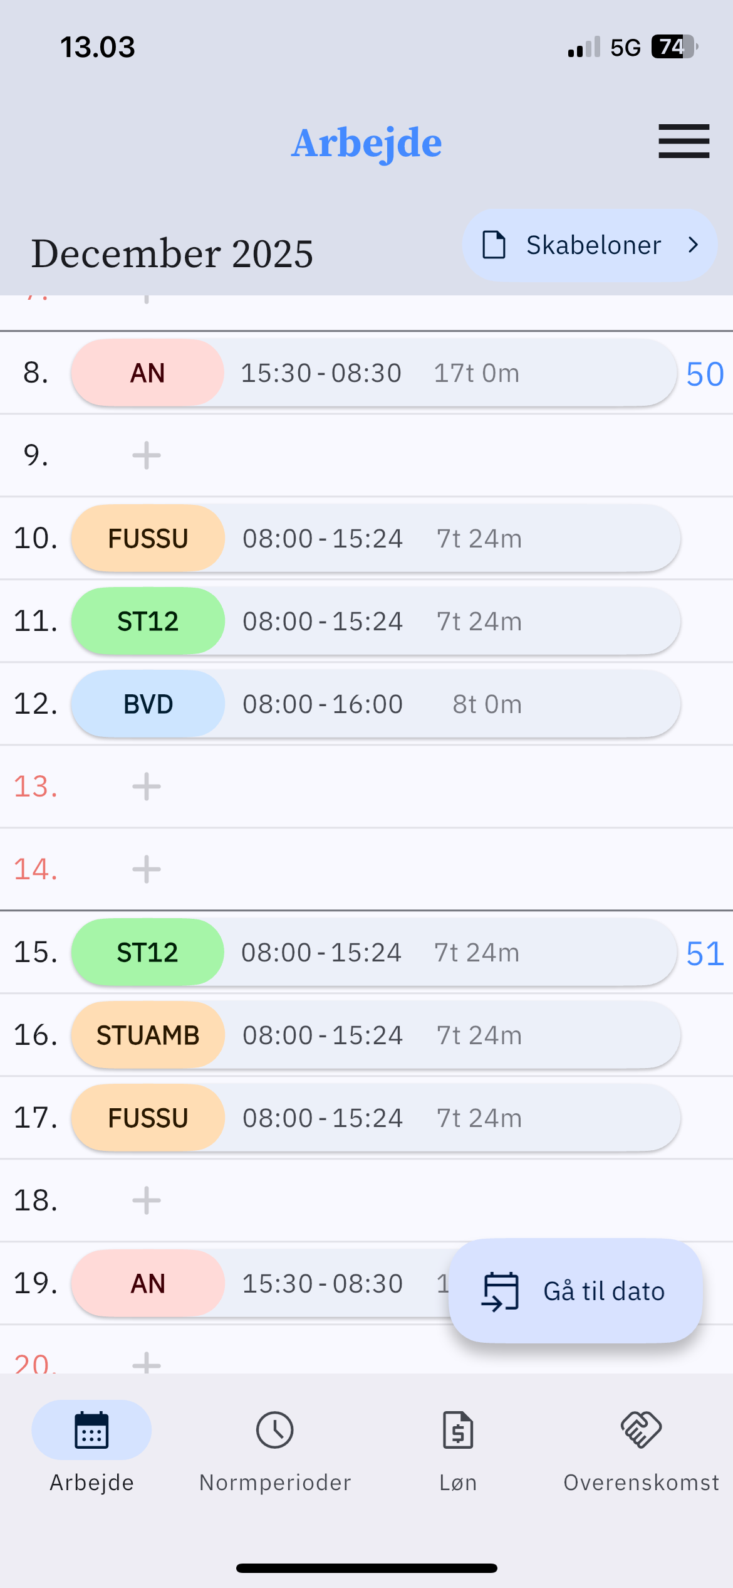This screenshot has width=733, height=1588.
Task: Tap the December 2025 month heading
Action: coord(172,254)
